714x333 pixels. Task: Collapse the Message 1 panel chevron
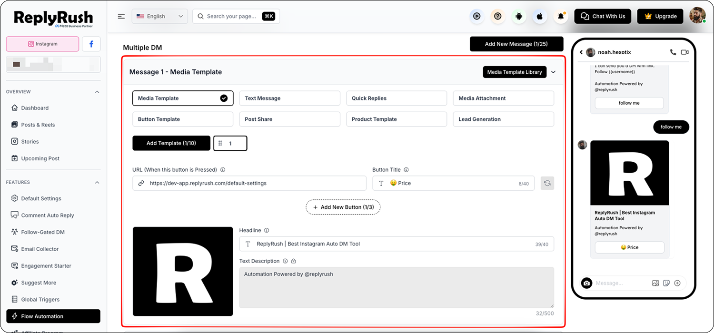[x=553, y=72]
